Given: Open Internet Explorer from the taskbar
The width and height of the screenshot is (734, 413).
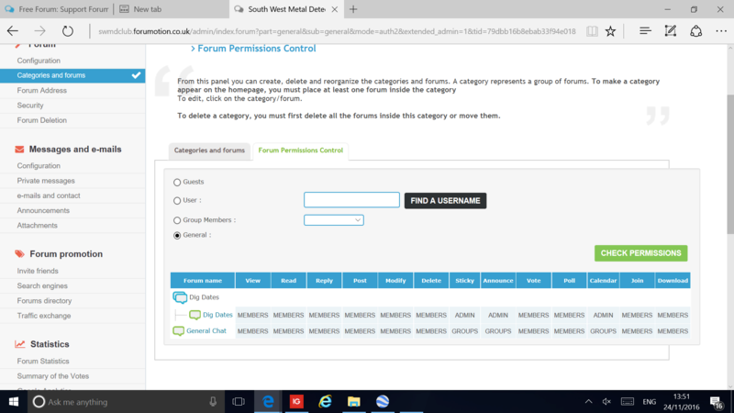Looking at the screenshot, I should (325, 402).
